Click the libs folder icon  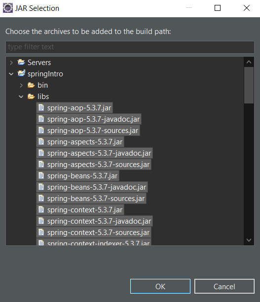[x=31, y=96]
